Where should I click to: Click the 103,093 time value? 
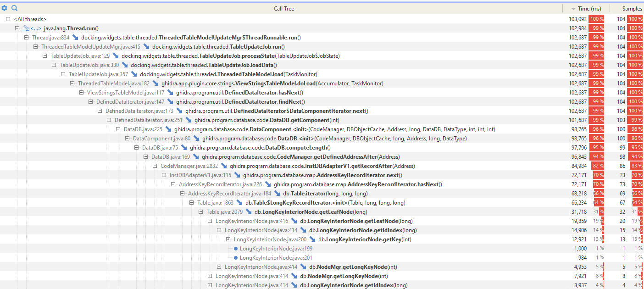[x=577, y=19]
